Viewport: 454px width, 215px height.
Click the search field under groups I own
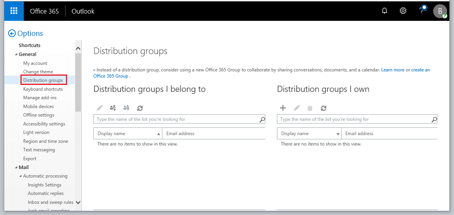[353, 119]
